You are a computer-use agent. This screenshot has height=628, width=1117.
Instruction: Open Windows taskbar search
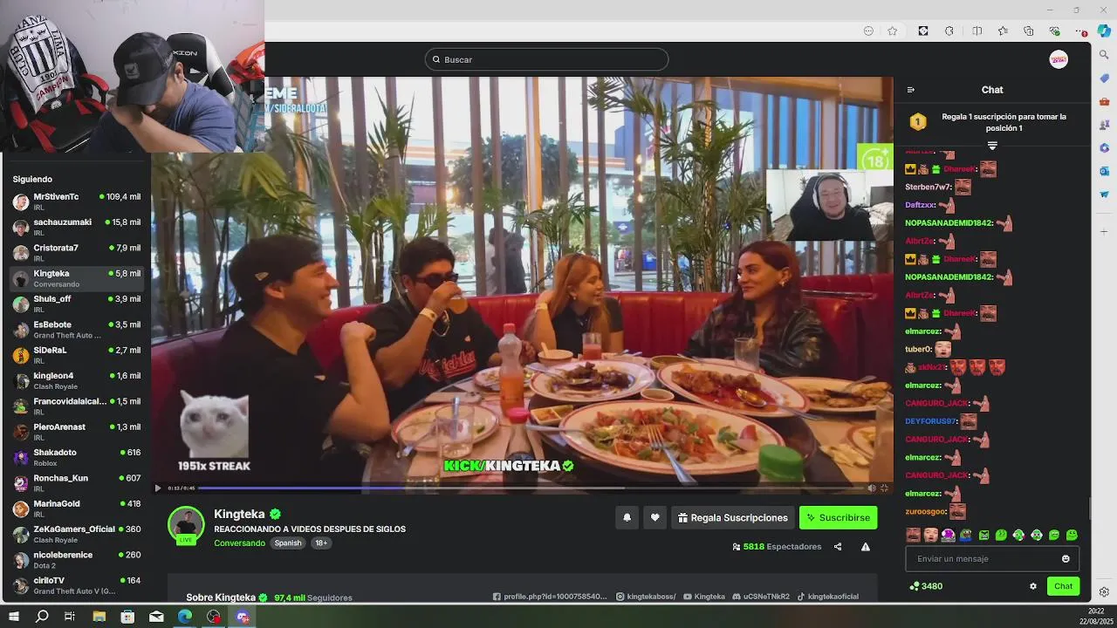tap(42, 617)
